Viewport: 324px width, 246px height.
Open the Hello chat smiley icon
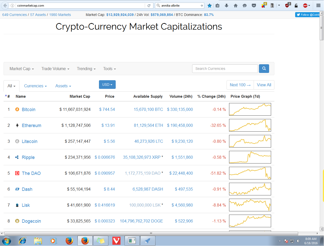pos(245,5)
